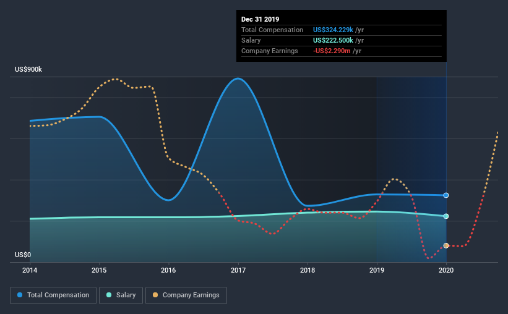Click the 2020 x-axis label
The height and width of the screenshot is (314, 508).
(x=446, y=270)
